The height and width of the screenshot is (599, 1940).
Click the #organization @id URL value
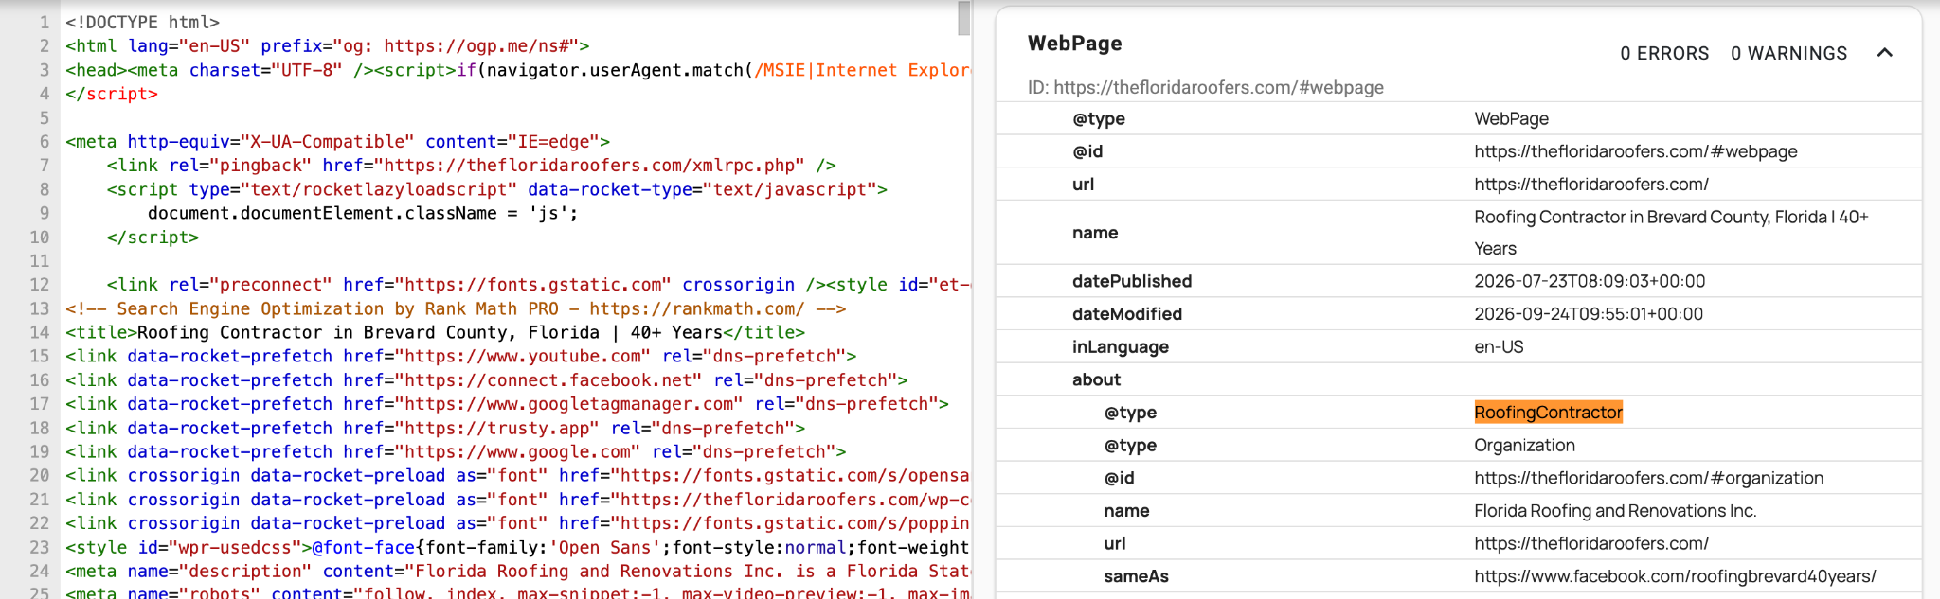tap(1648, 478)
